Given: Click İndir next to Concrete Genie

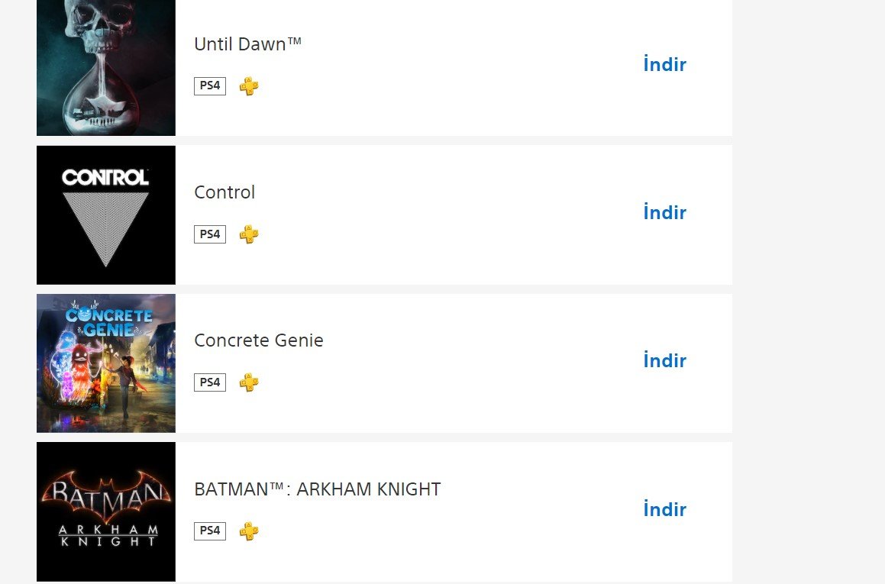Looking at the screenshot, I should 665,360.
